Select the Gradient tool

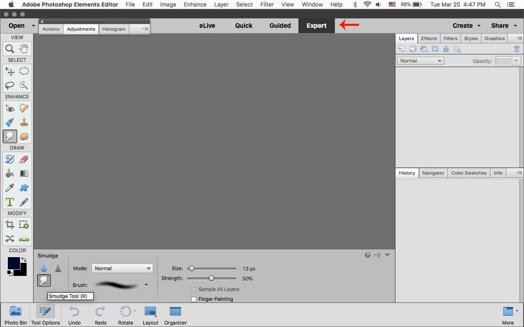(x=24, y=173)
